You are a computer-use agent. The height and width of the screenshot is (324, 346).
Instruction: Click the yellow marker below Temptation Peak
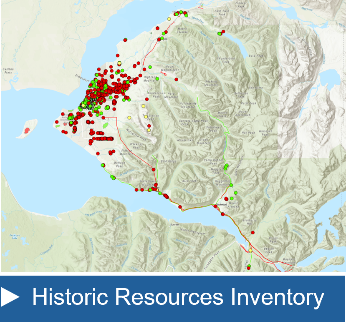pyautogui.click(x=149, y=130)
